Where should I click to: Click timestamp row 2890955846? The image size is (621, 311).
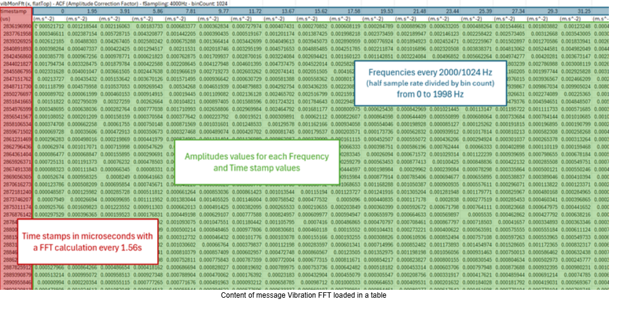[x=17, y=282]
